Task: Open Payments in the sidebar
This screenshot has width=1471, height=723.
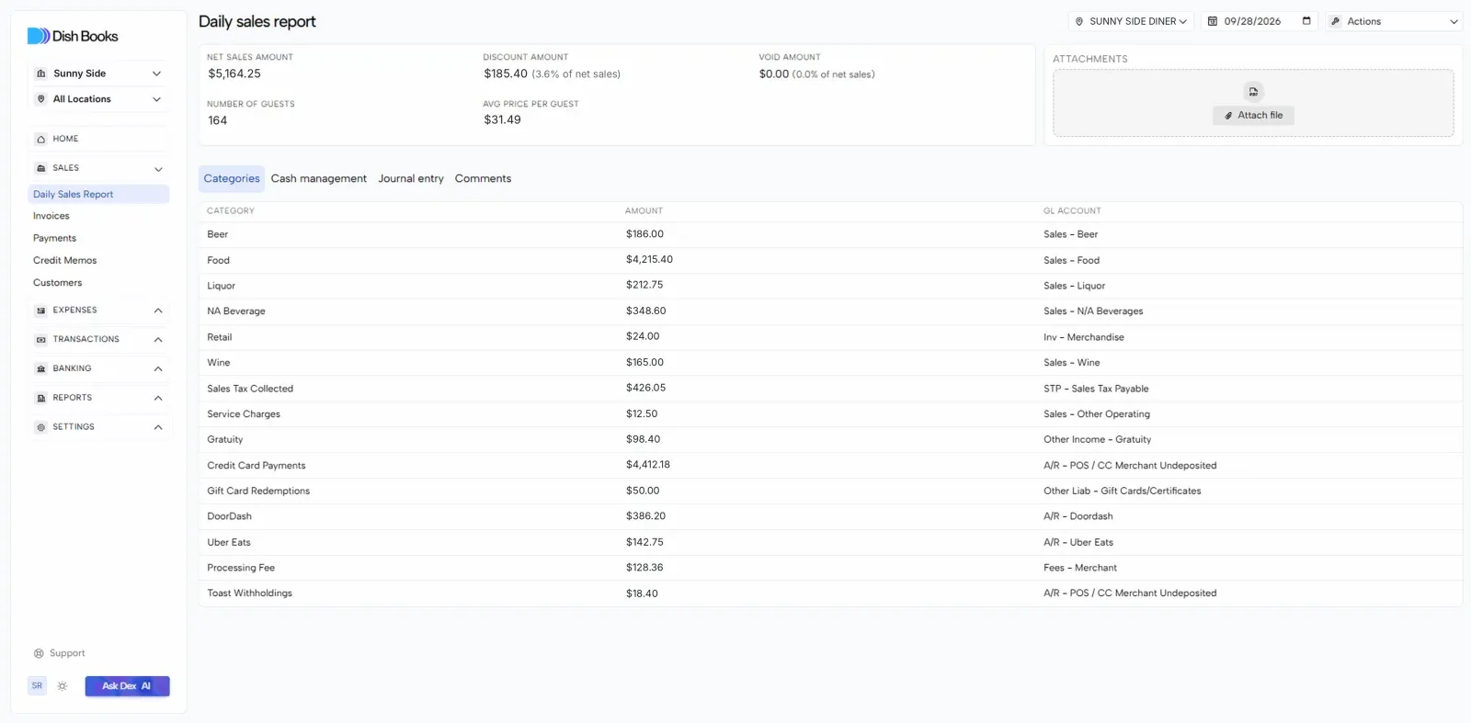Action: 54,239
